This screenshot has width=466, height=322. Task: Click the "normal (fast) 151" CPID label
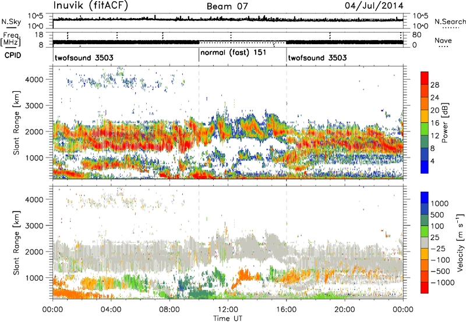point(234,53)
